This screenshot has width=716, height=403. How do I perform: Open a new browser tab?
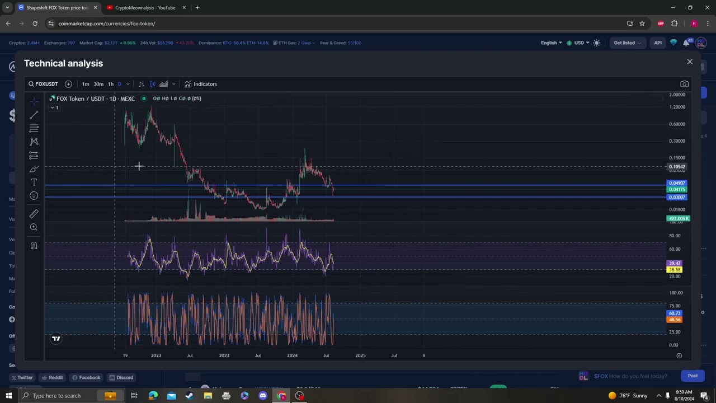coord(197,8)
